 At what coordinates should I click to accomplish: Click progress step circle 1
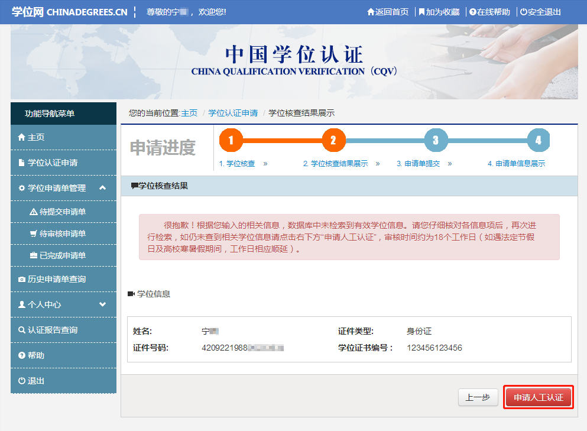click(231, 141)
